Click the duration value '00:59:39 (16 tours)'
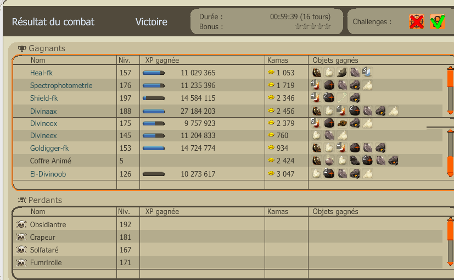454x280 pixels. point(300,17)
